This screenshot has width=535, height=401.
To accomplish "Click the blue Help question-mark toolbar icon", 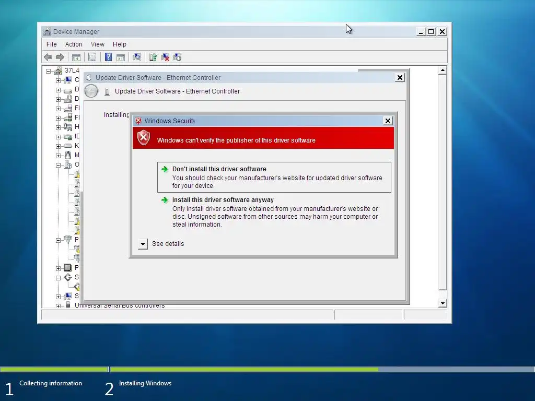I will [108, 57].
